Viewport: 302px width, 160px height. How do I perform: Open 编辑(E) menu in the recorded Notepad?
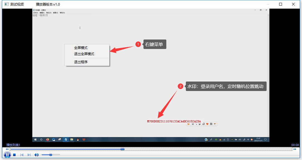tap(42, 13)
